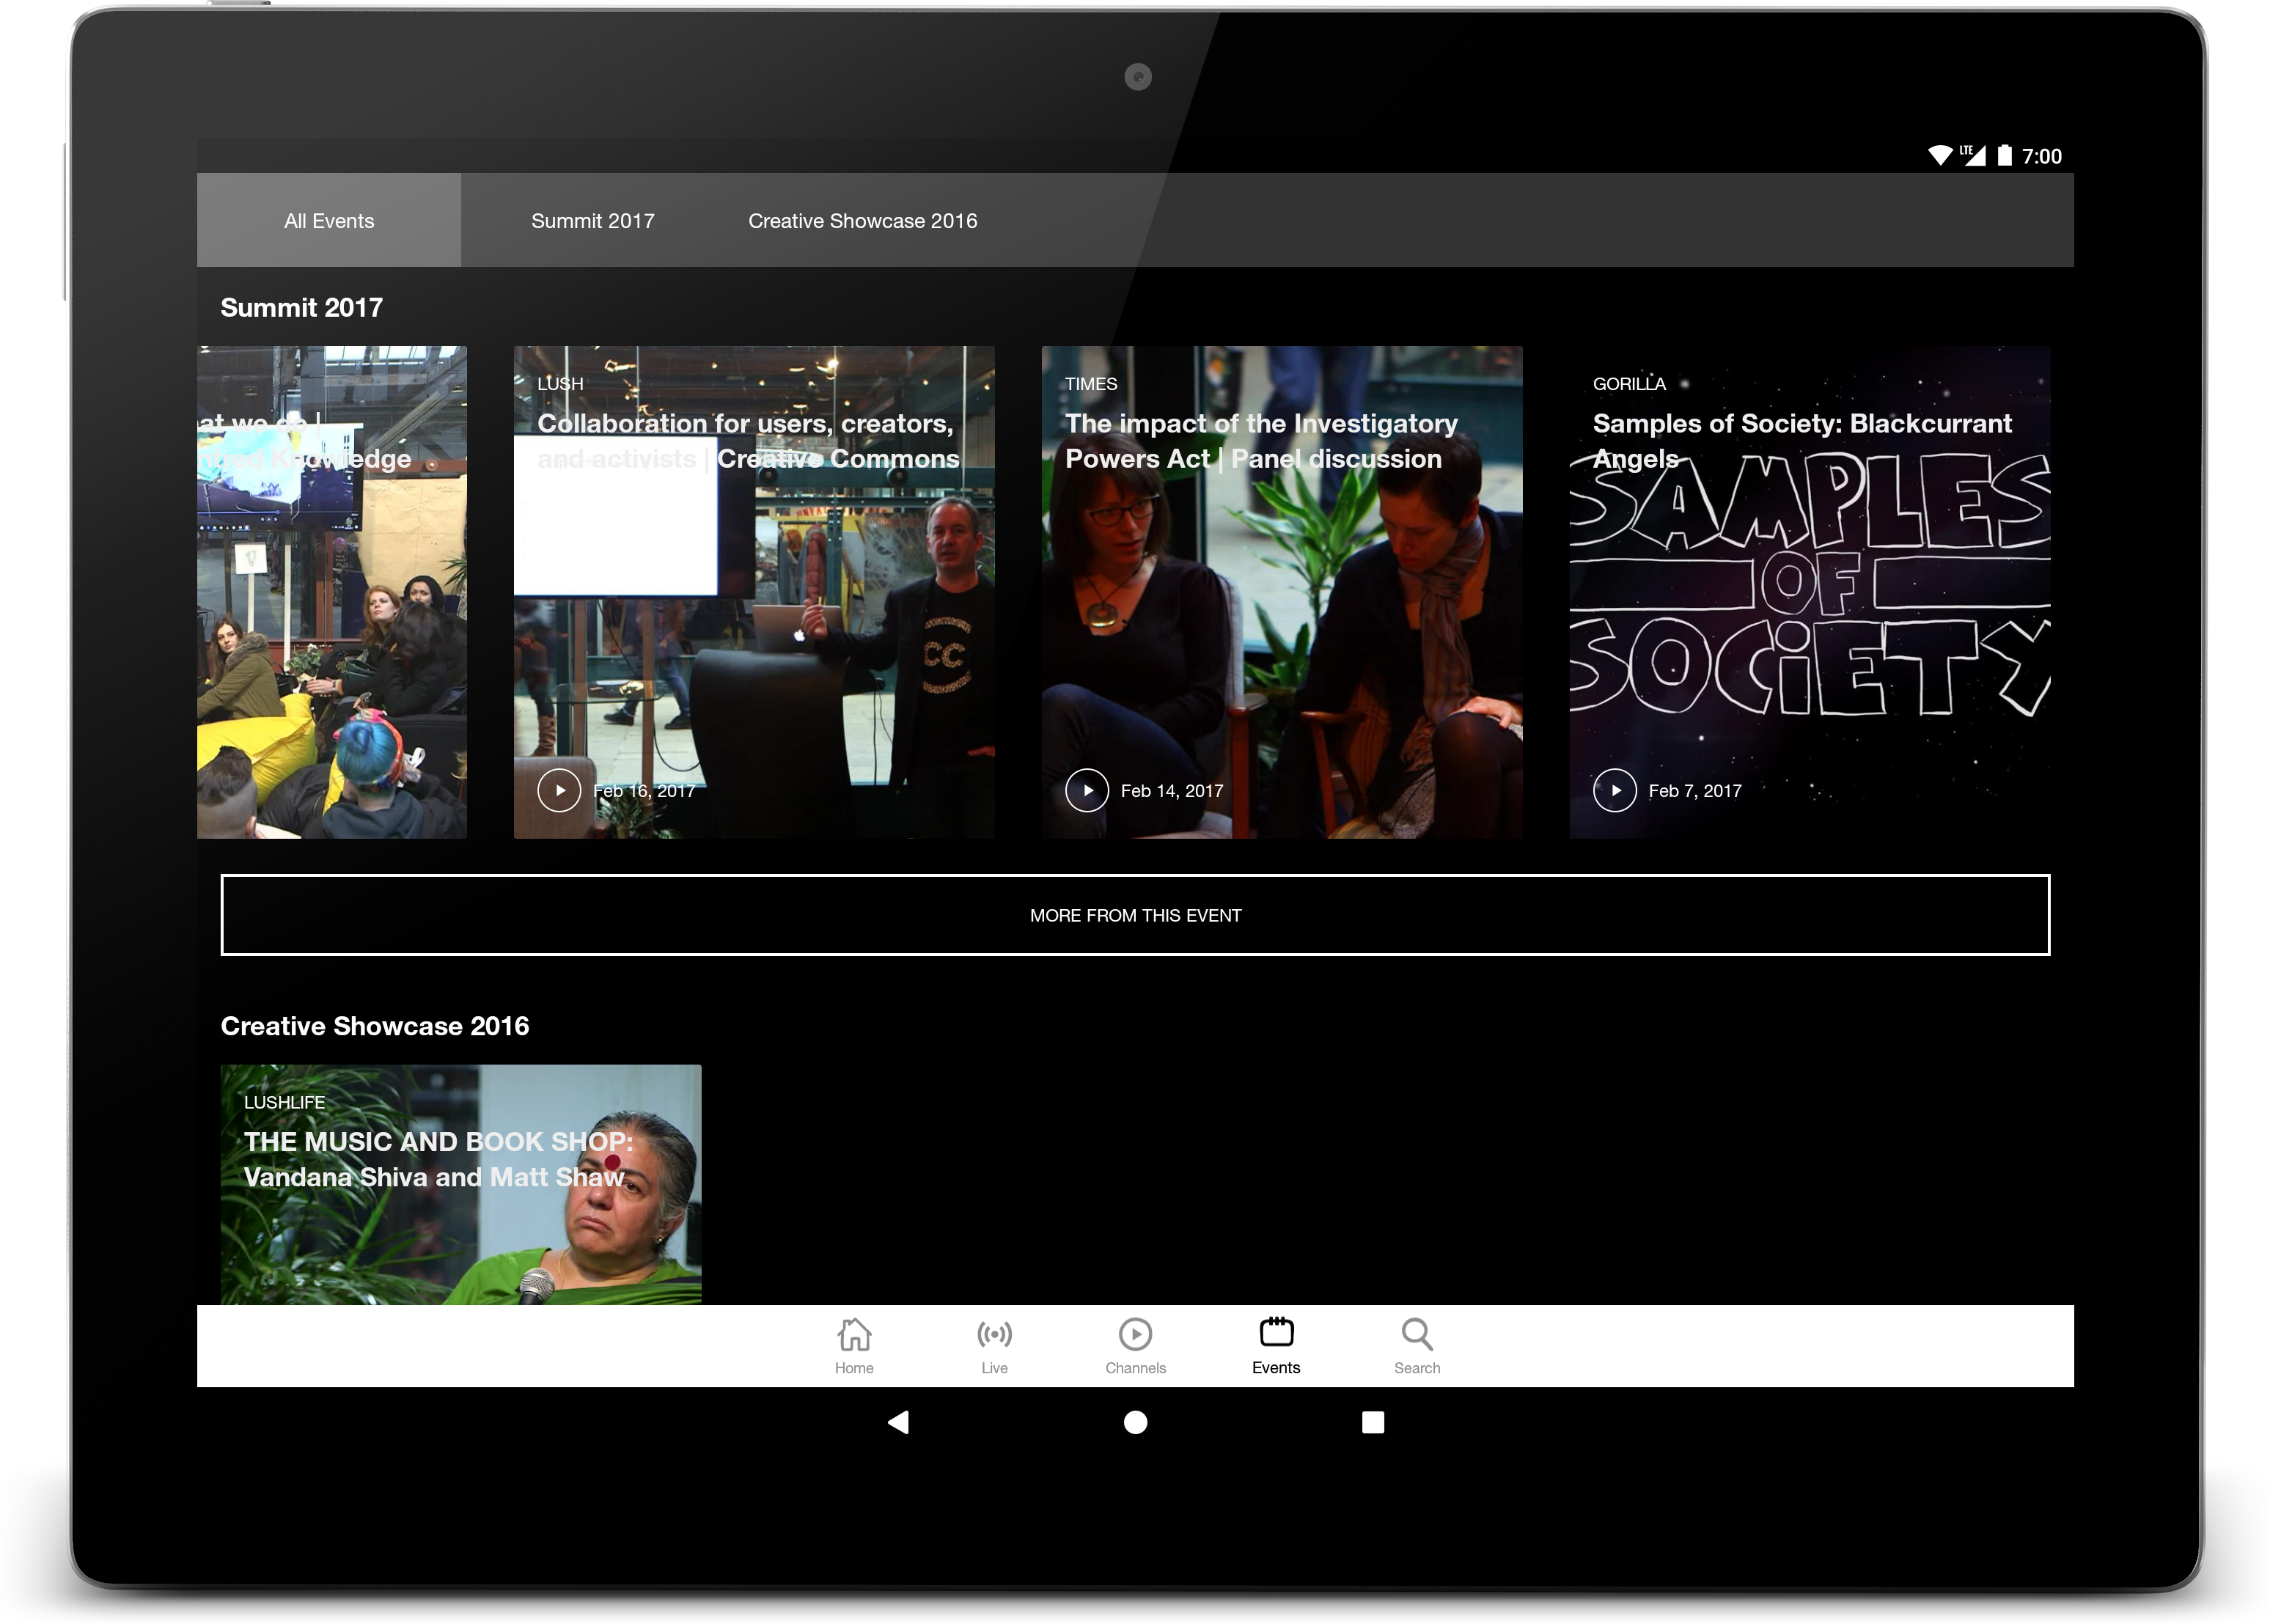Switch to the Summit 2017 tab

point(592,220)
